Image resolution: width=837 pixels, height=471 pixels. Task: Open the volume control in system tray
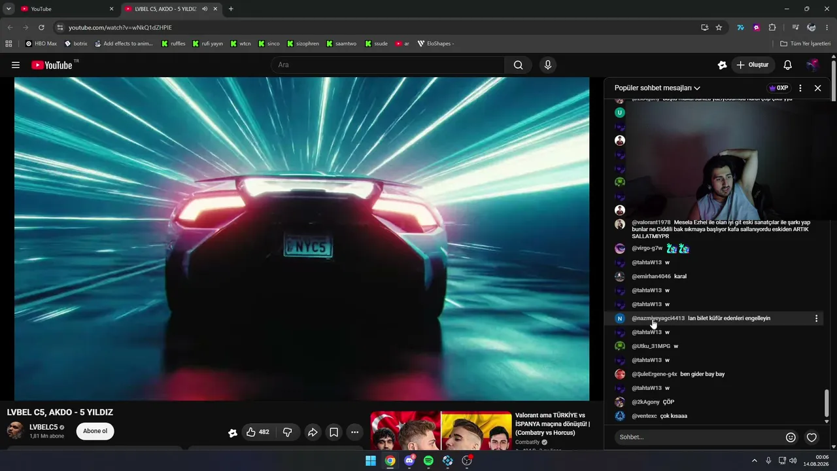793,461
